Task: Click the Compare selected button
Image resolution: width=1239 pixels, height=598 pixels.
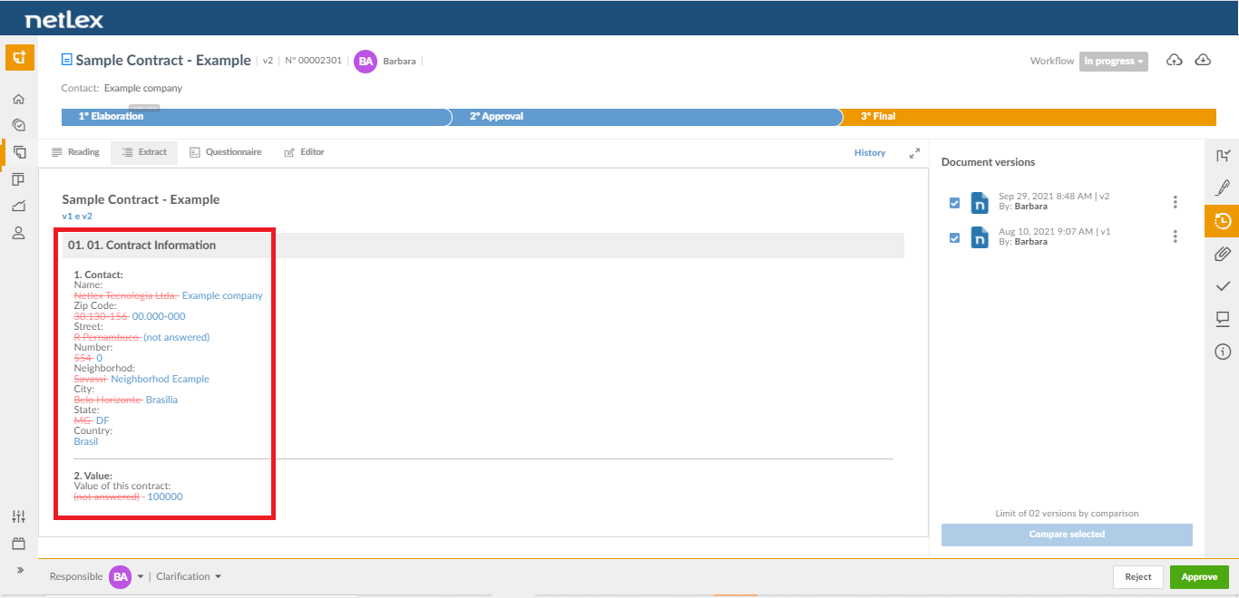Action: [x=1067, y=535]
